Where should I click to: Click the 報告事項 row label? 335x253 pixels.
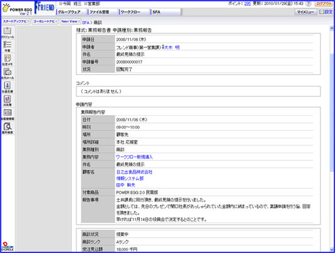[x=91, y=200]
